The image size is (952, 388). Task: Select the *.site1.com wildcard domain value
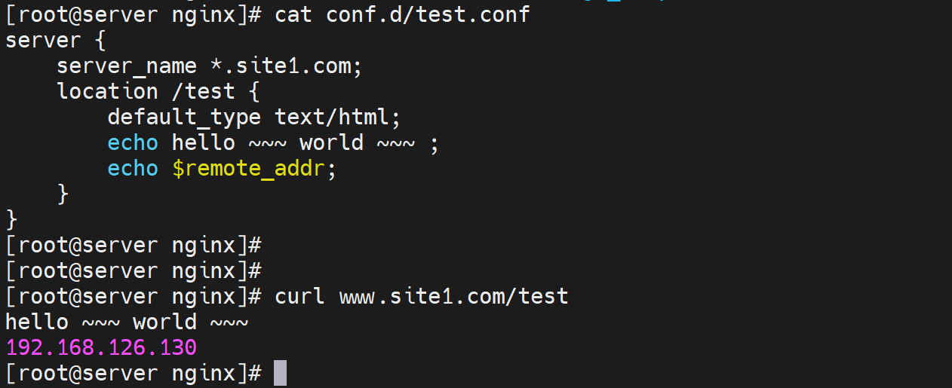[287, 66]
